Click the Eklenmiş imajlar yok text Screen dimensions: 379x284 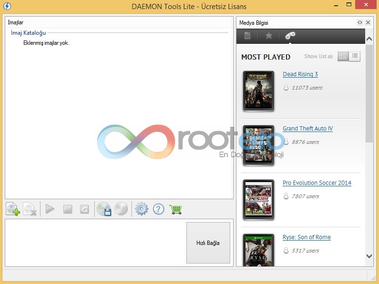pyautogui.click(x=46, y=43)
